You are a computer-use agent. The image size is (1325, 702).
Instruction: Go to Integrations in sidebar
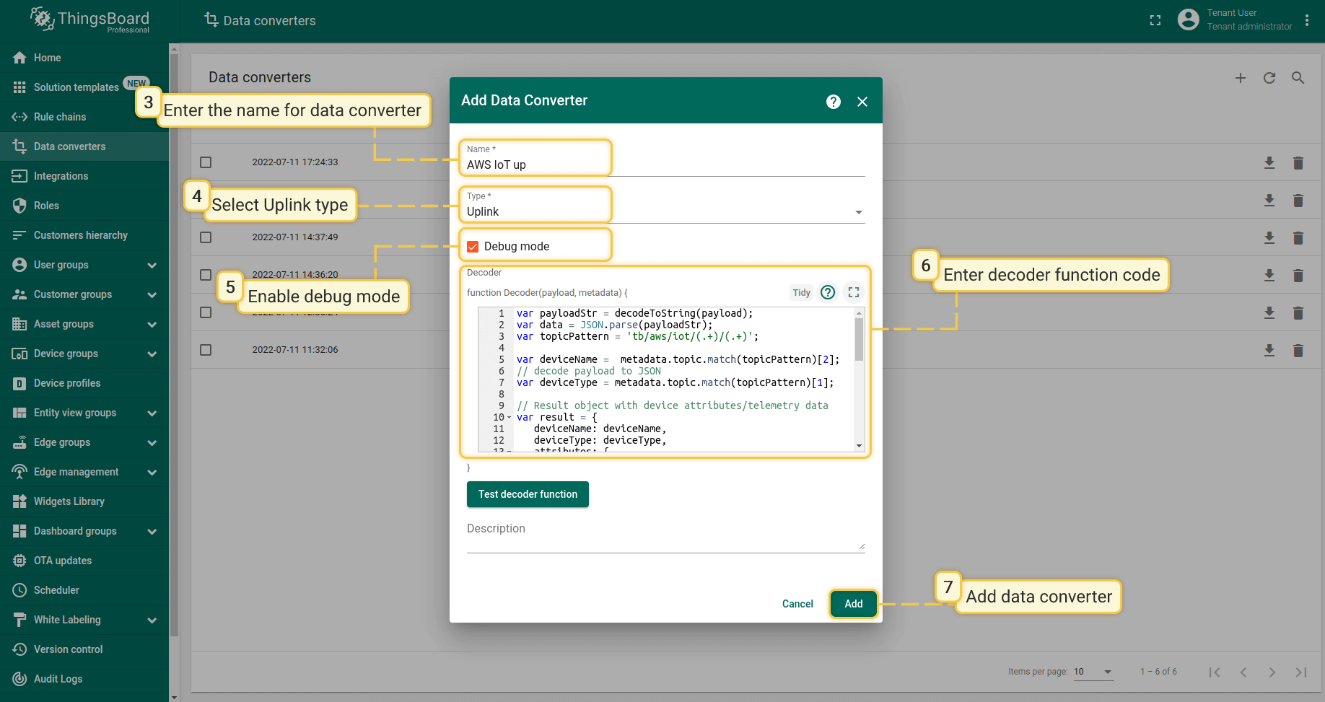coord(61,176)
